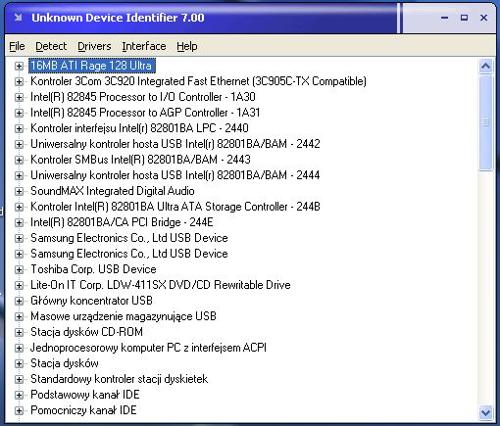
Task: Select Standardowy kontroler stacji dyskietek entry
Action: point(120,379)
